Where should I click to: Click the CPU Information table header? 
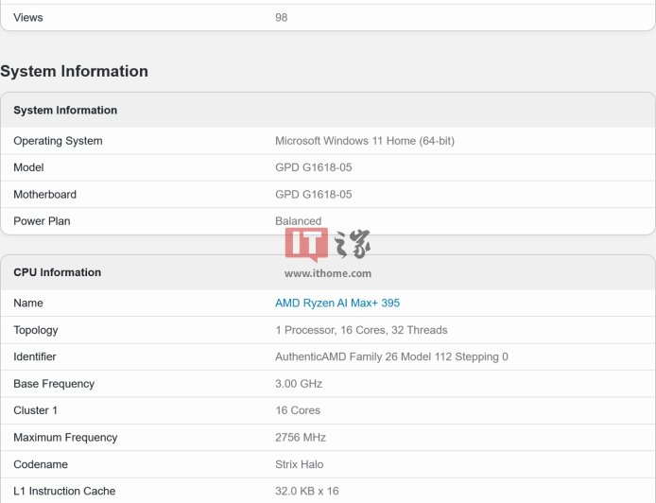57,272
